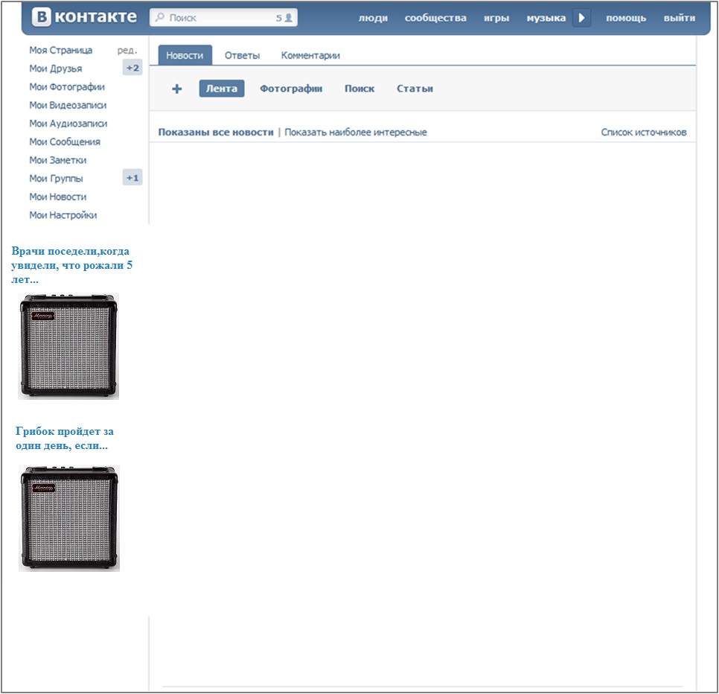
Task: Open Список источников link
Action: pos(644,132)
